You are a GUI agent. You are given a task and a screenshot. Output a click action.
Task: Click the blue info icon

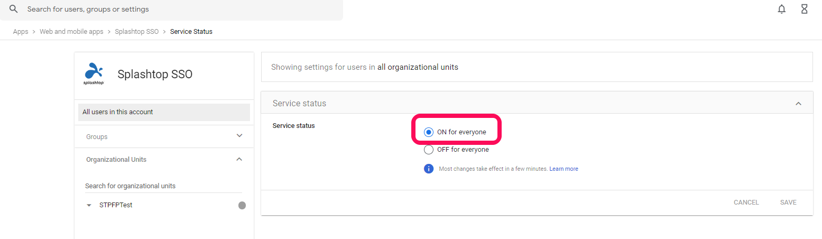click(x=429, y=169)
